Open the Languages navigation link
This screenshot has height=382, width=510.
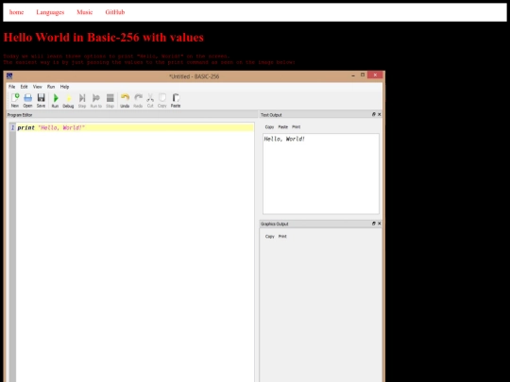(x=50, y=12)
